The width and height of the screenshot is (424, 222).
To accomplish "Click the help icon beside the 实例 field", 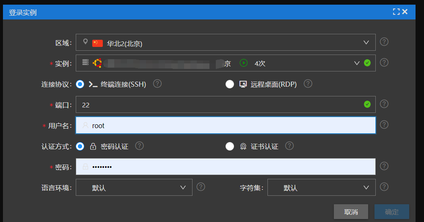I will pos(384,63).
